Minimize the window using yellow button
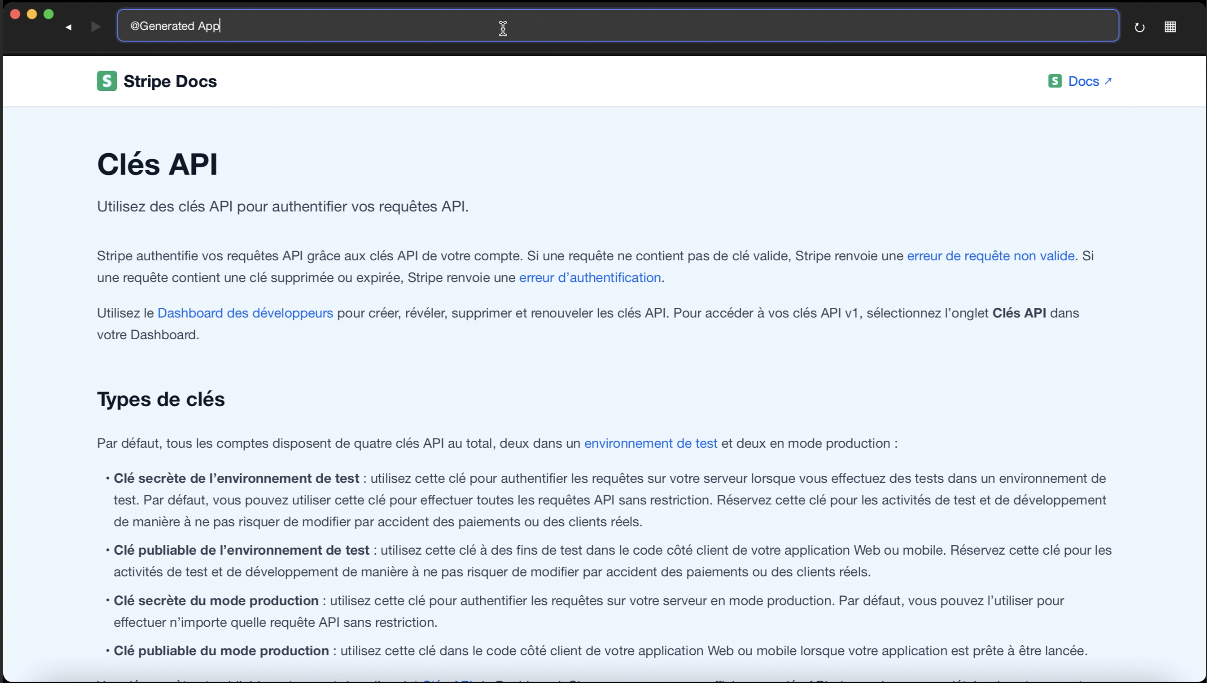Image resolution: width=1207 pixels, height=683 pixels. pyautogui.click(x=32, y=14)
